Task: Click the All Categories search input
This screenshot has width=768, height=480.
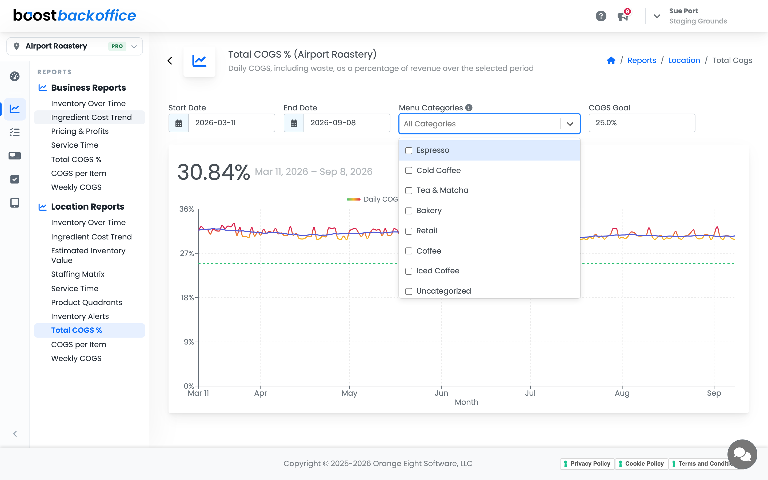Action: coord(479,124)
